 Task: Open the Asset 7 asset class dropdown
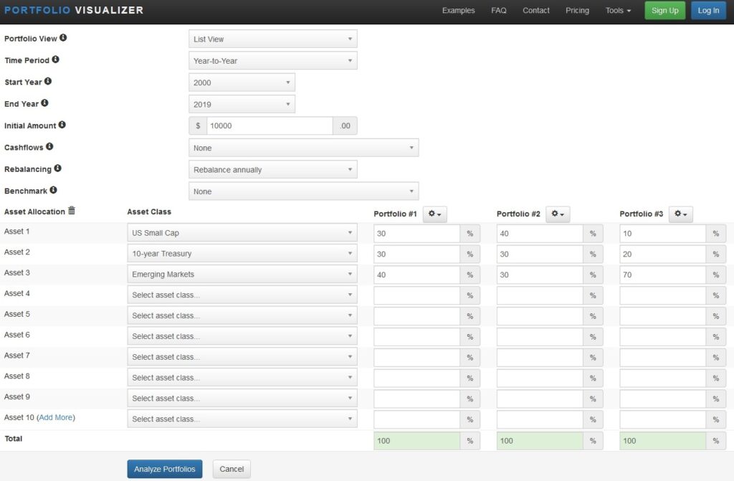(242, 357)
